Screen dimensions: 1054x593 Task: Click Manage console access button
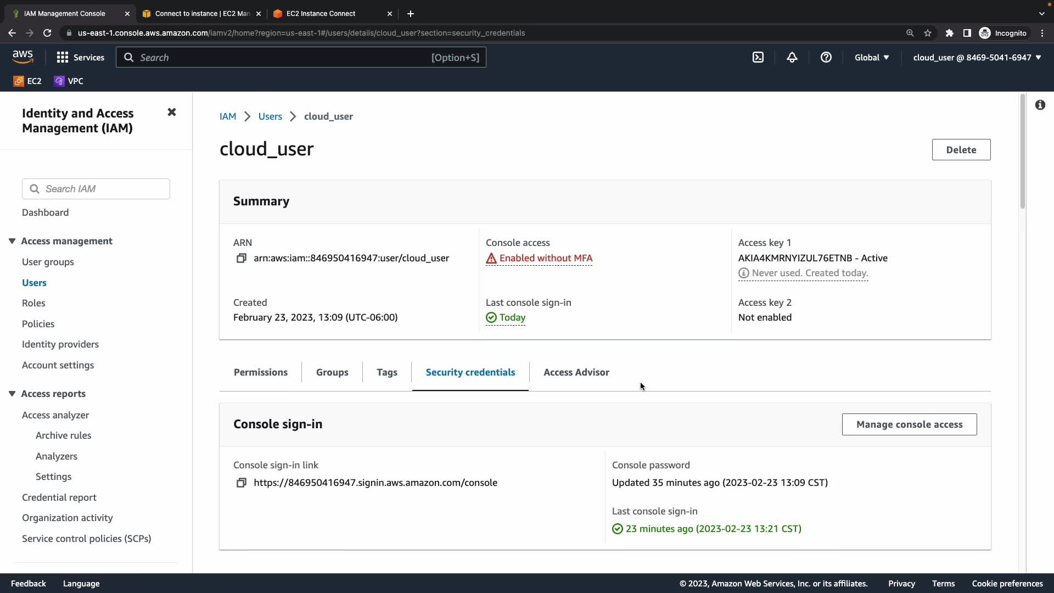pyautogui.click(x=909, y=424)
